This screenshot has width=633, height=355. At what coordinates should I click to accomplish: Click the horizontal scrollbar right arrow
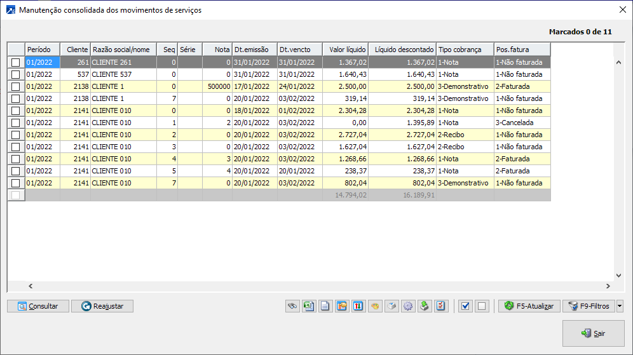coord(608,286)
